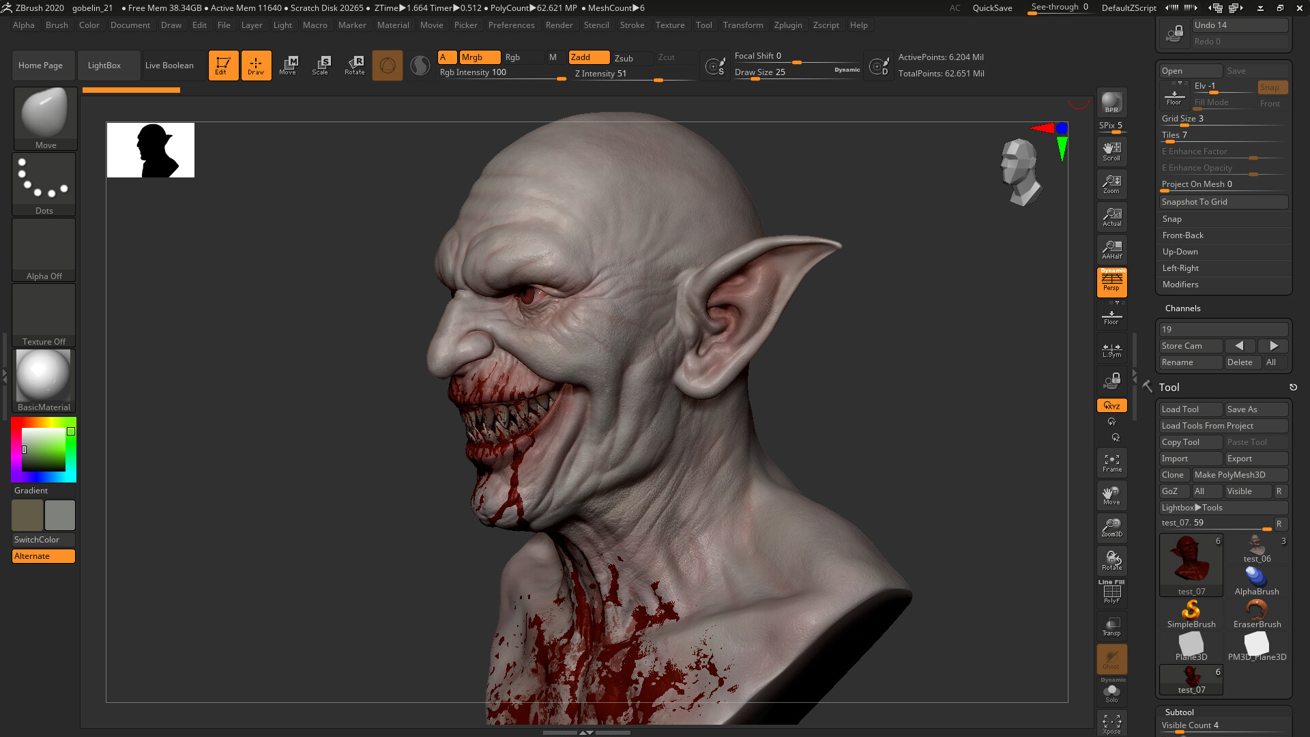This screenshot has width=1310, height=737.
Task: Select the Rotate gizmo tool
Action: point(354,66)
